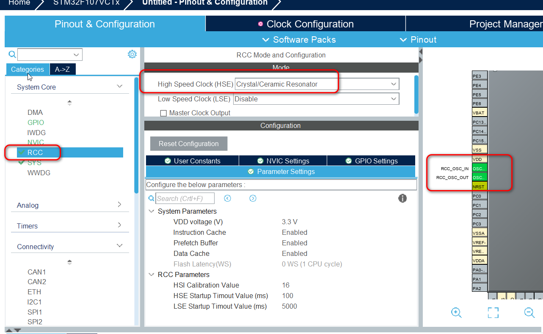Select the VDDA pin on the chip
The height and width of the screenshot is (334, 543).
[x=480, y=261]
